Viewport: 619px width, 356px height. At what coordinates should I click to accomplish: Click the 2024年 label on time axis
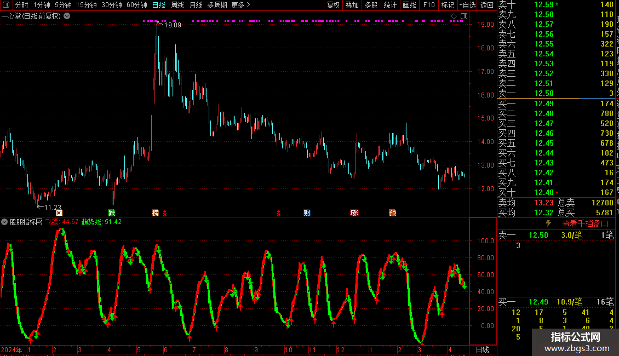point(12,349)
